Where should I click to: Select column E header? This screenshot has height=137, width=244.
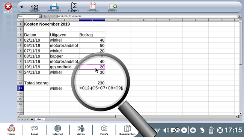(x=144, y=20)
